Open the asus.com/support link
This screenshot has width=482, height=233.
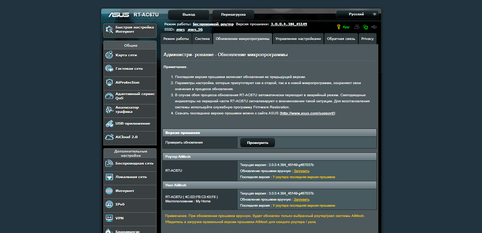[308, 113]
